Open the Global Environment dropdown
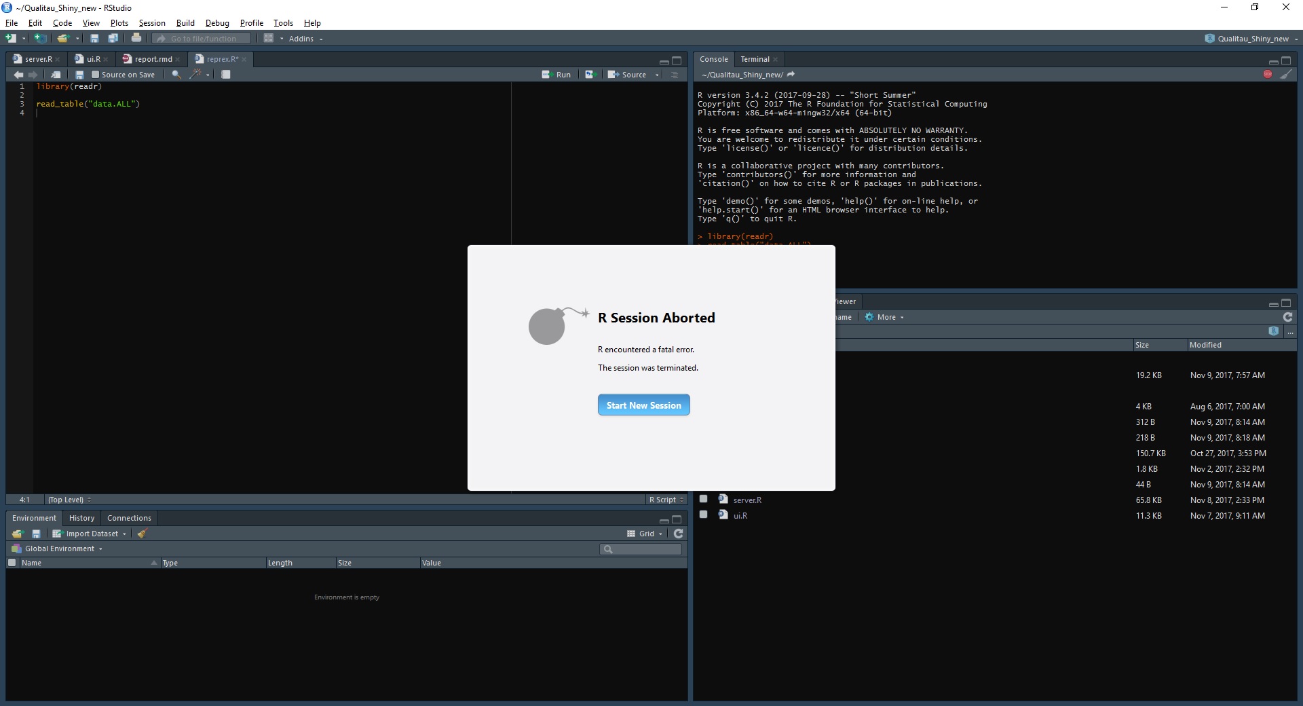The image size is (1303, 706). coord(60,549)
